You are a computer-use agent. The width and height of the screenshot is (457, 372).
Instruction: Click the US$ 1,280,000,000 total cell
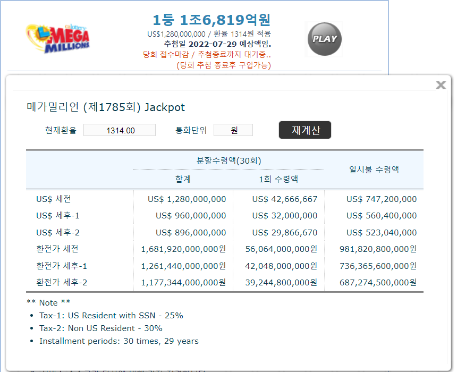tap(187, 199)
